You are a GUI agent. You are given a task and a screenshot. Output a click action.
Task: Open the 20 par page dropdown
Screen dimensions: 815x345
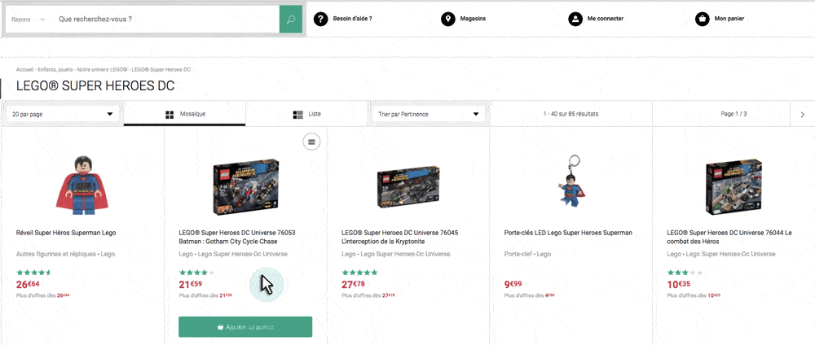pyautogui.click(x=63, y=114)
